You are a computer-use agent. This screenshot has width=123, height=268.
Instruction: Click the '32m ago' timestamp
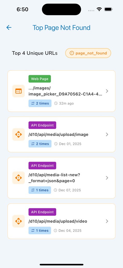(66, 103)
